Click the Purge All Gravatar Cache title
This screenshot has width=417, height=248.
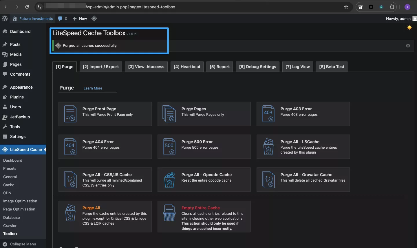point(306,175)
